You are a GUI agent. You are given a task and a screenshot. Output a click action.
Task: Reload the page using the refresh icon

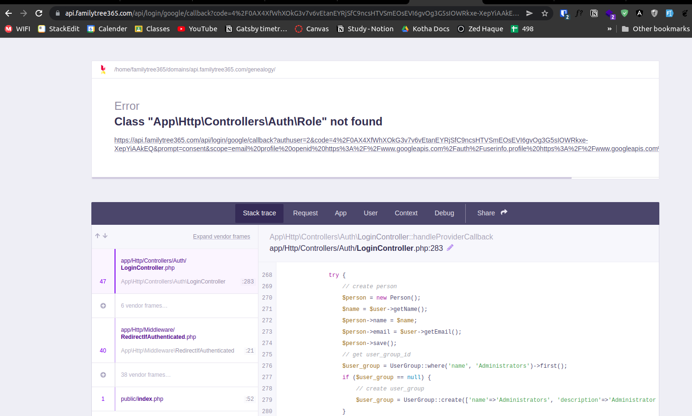pyautogui.click(x=39, y=14)
